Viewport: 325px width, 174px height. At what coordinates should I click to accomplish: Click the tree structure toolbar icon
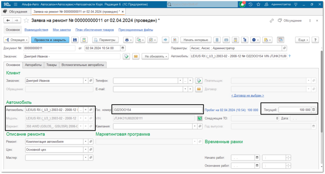click(245, 40)
